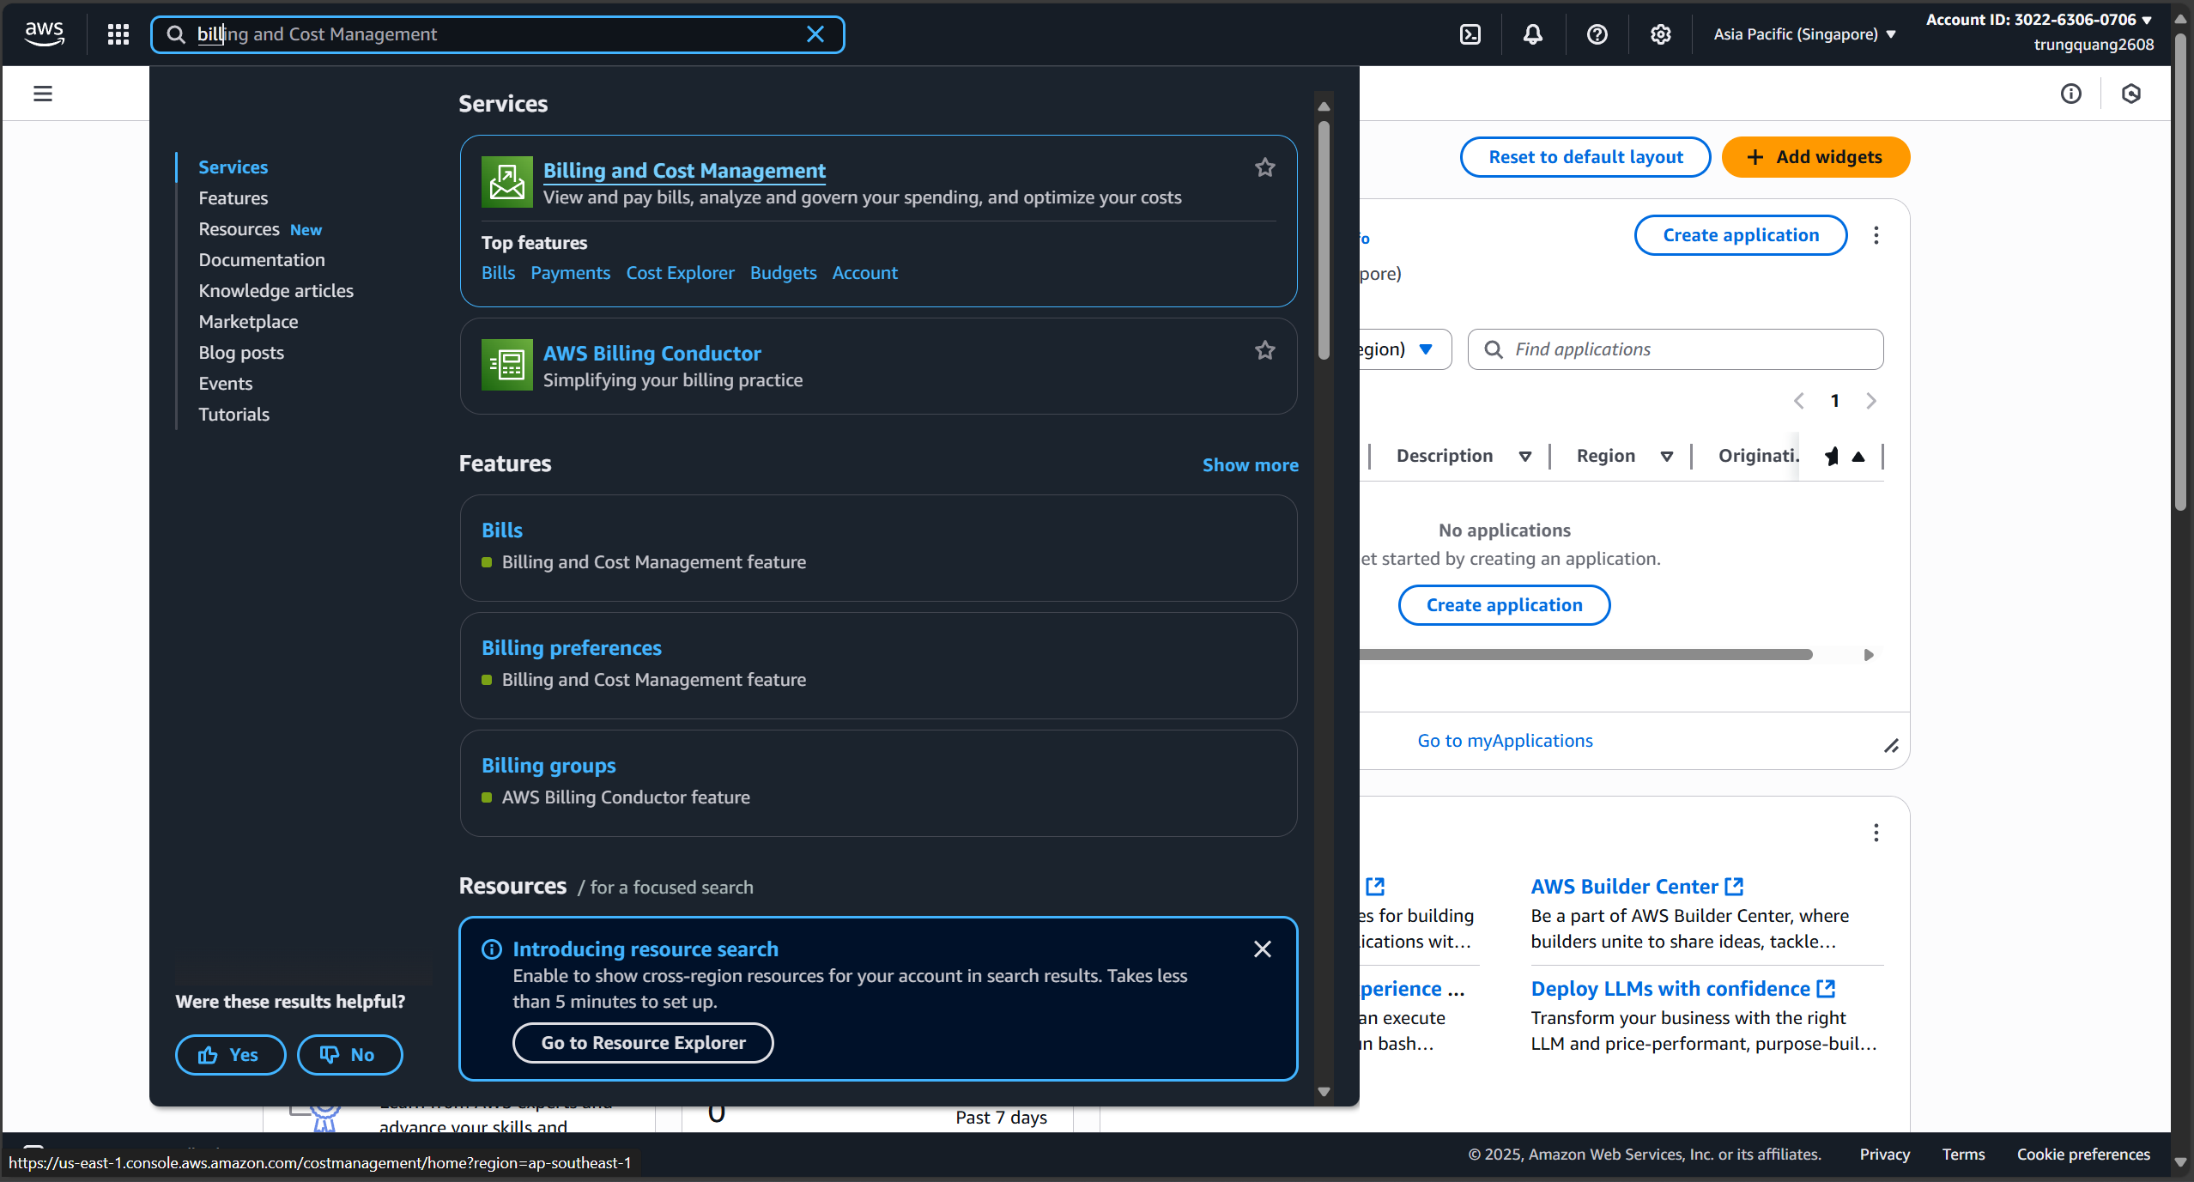Select the Services category in search sidebar

pos(233,167)
